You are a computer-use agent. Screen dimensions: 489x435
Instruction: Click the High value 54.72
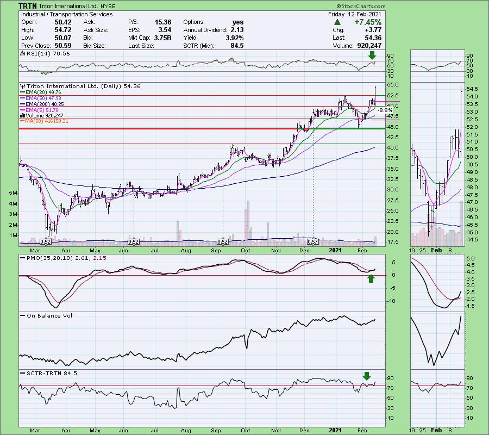tap(63, 30)
